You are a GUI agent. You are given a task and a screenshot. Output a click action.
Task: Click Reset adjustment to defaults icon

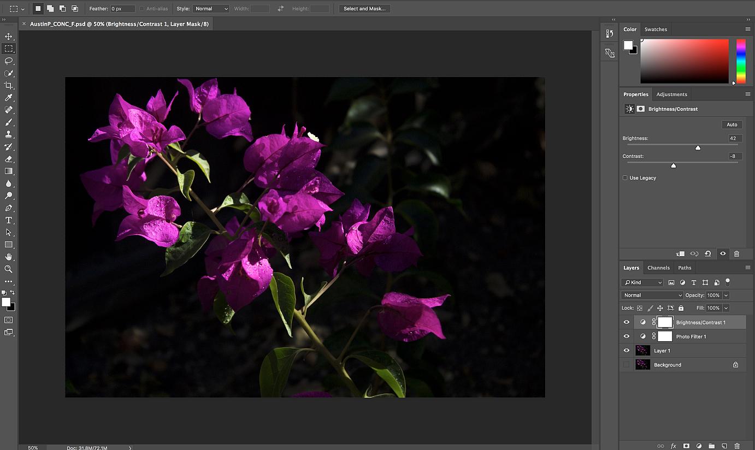(x=708, y=253)
